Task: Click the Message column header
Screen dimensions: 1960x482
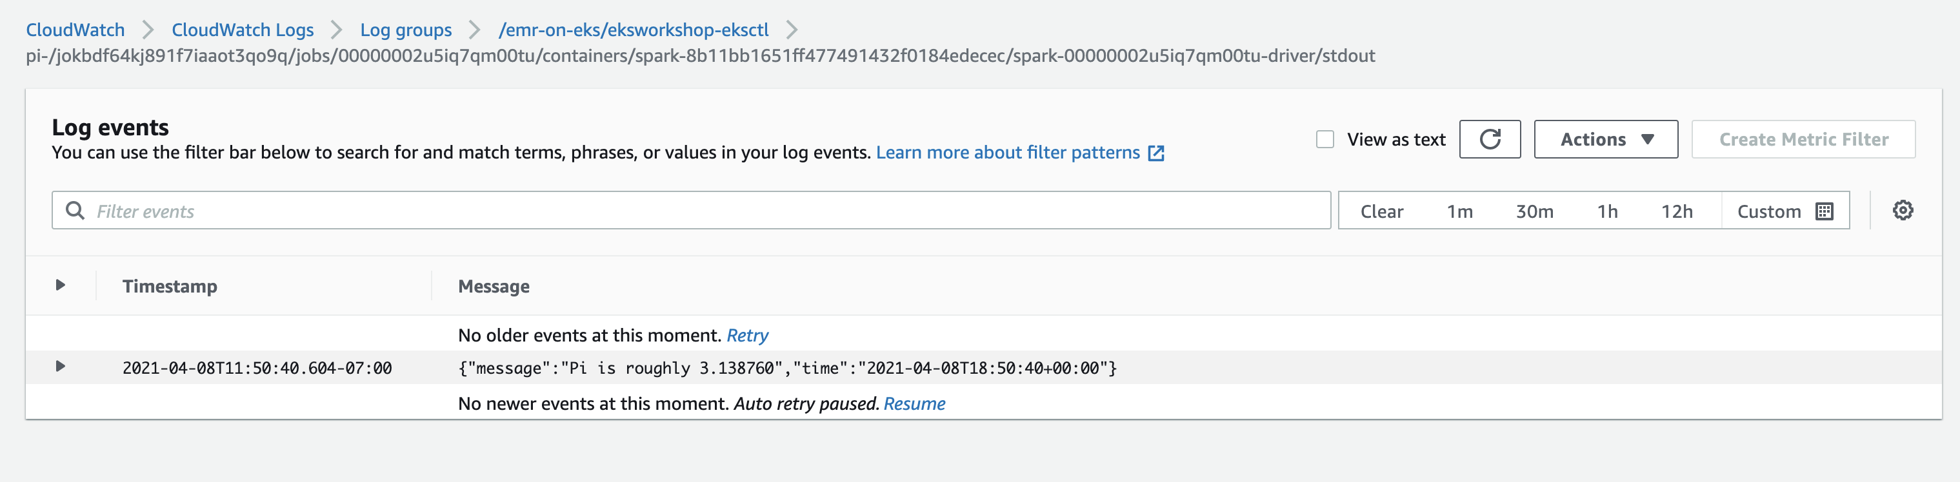Action: (494, 286)
